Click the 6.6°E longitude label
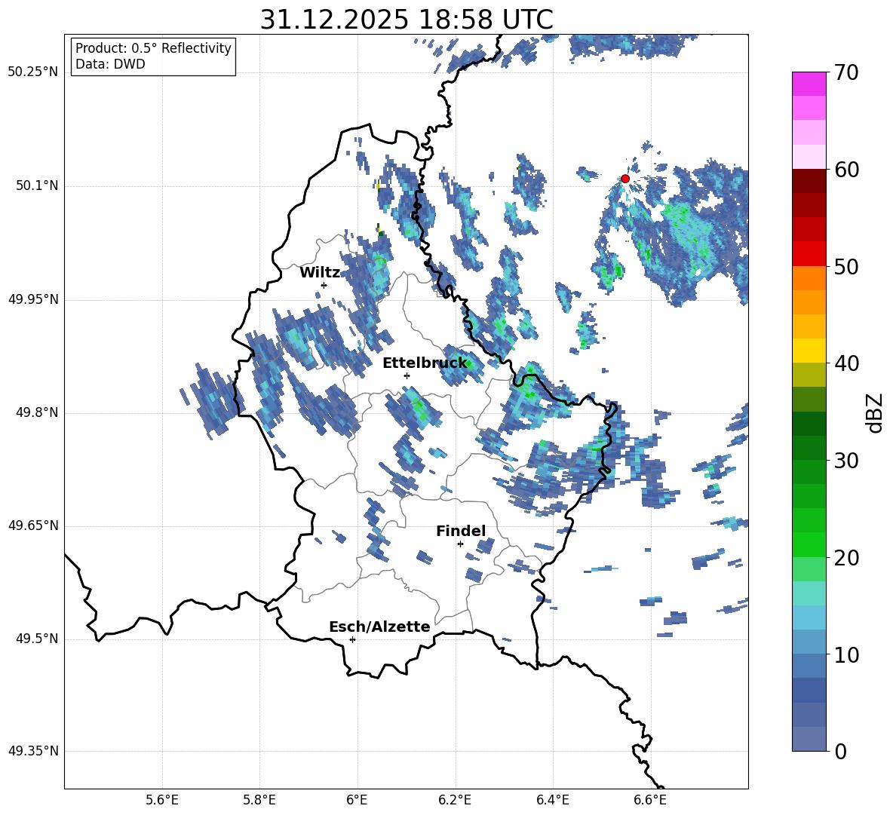This screenshot has height=815, width=893. pyautogui.click(x=650, y=800)
